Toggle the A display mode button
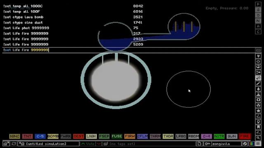The image size is (264, 148). click(x=258, y=26)
